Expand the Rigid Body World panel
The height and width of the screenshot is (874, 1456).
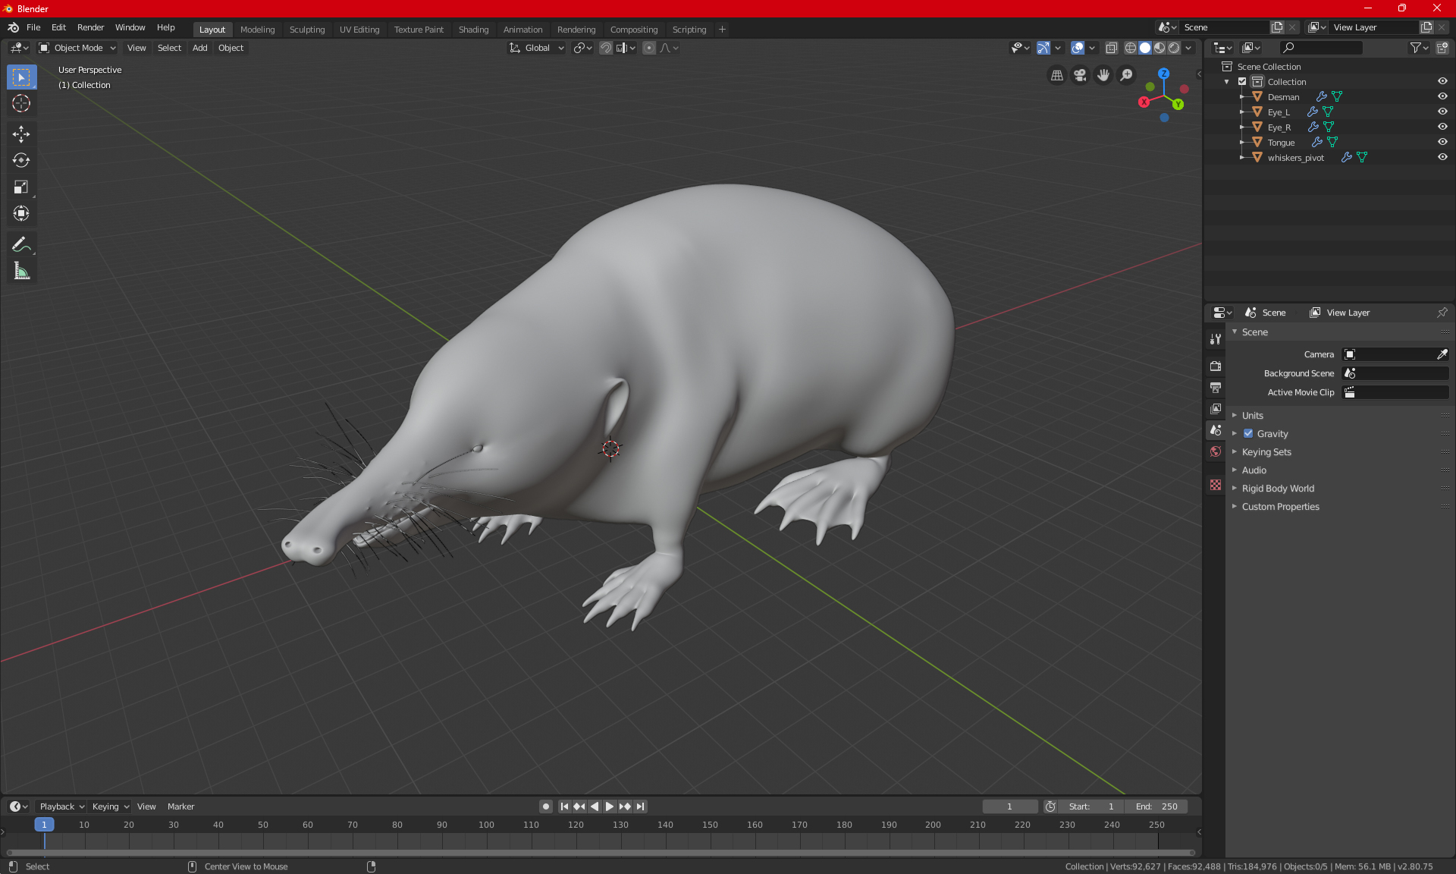1278,488
